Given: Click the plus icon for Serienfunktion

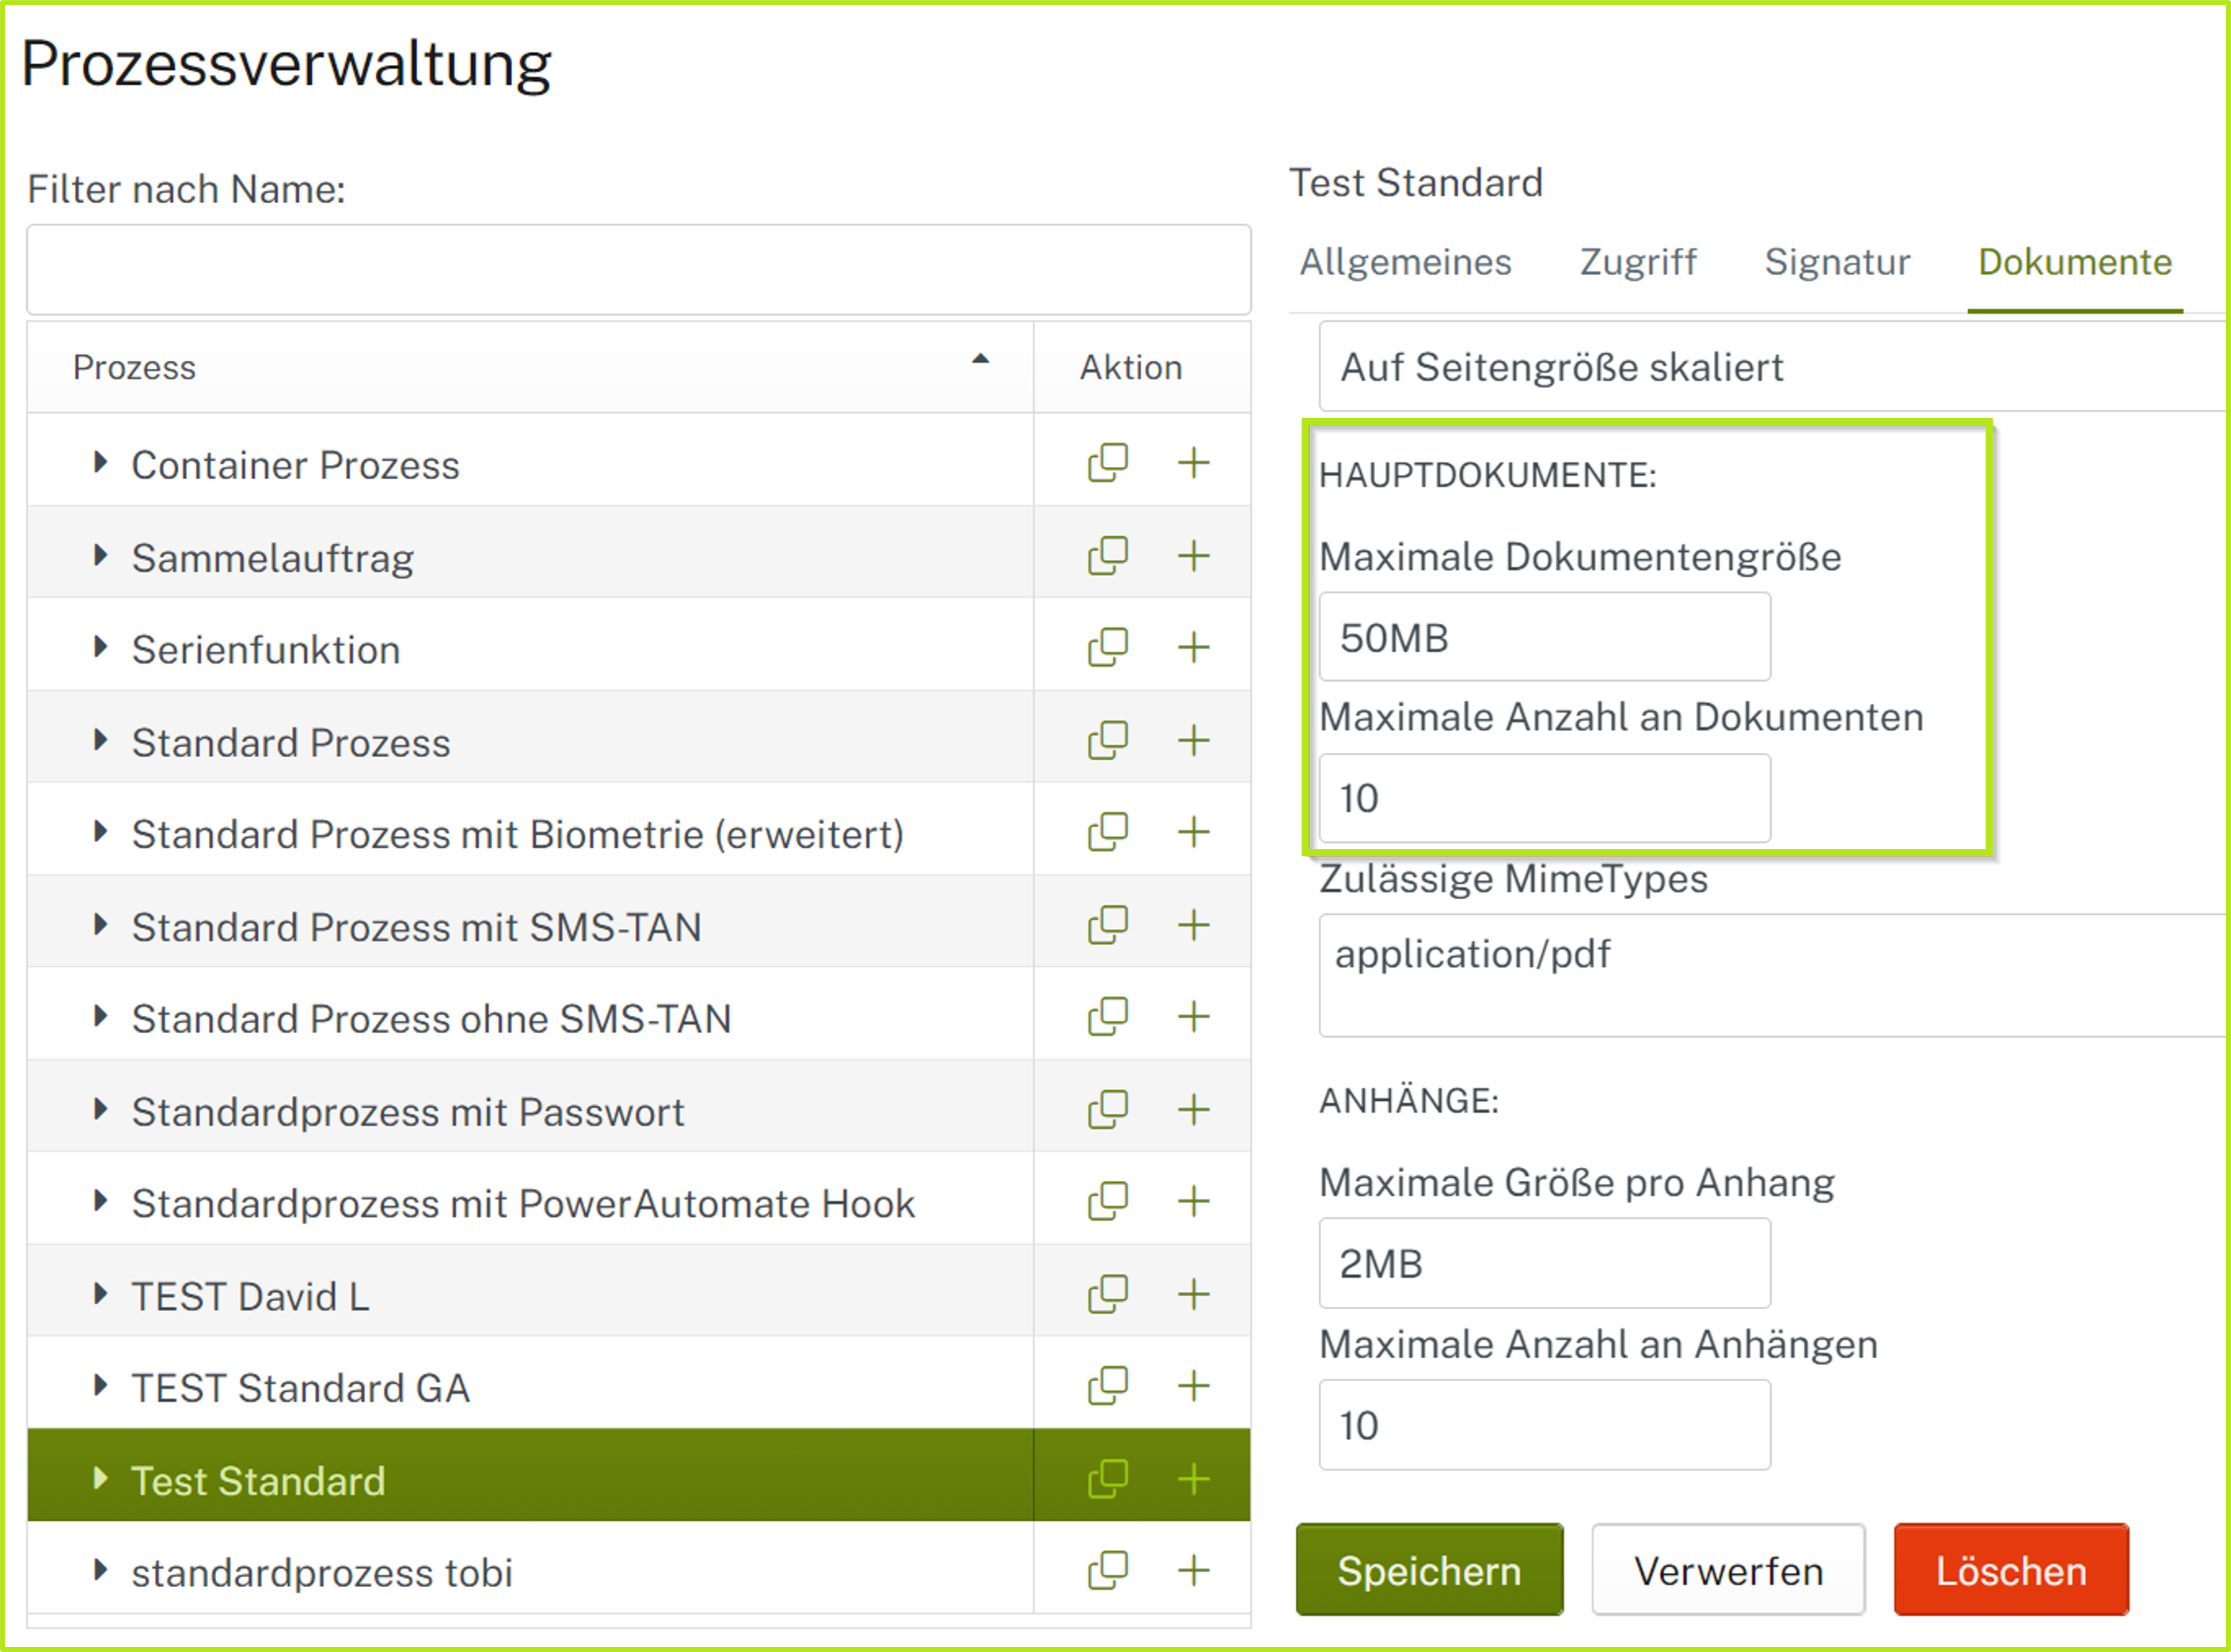Looking at the screenshot, I should tap(1193, 647).
